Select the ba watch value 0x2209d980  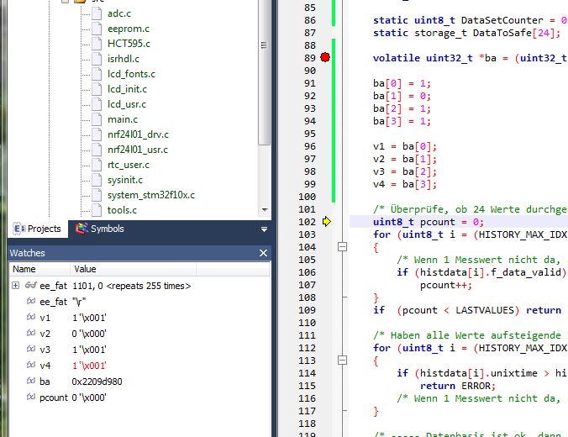point(97,382)
